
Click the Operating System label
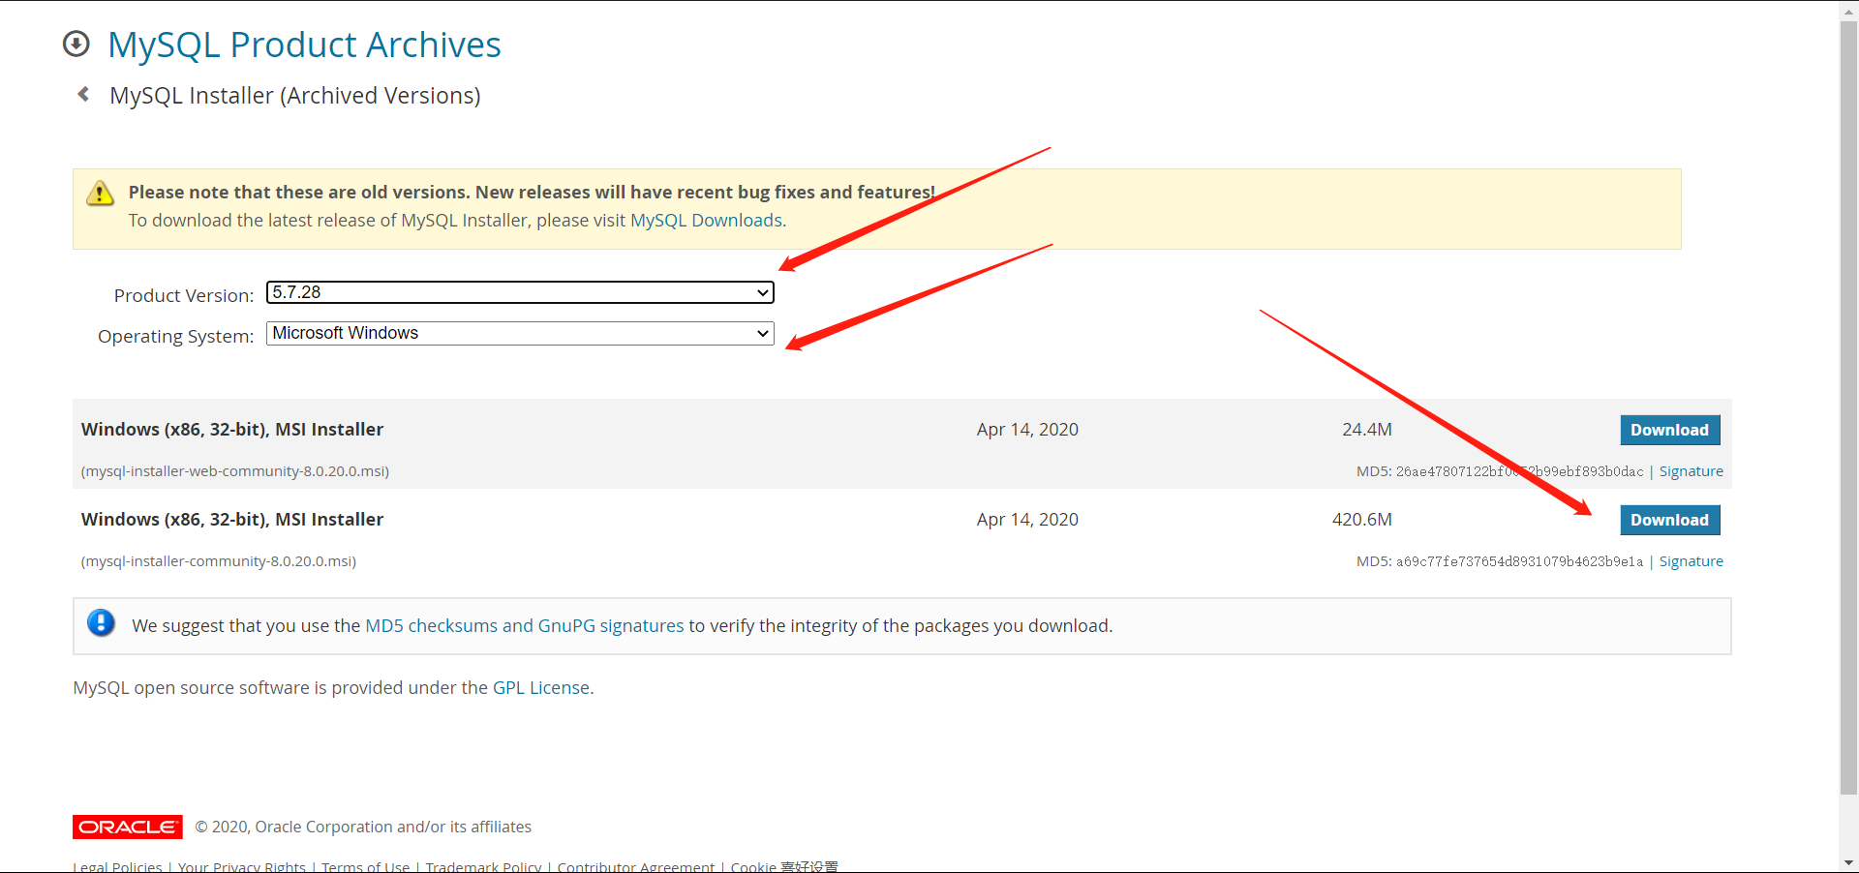[x=175, y=337]
